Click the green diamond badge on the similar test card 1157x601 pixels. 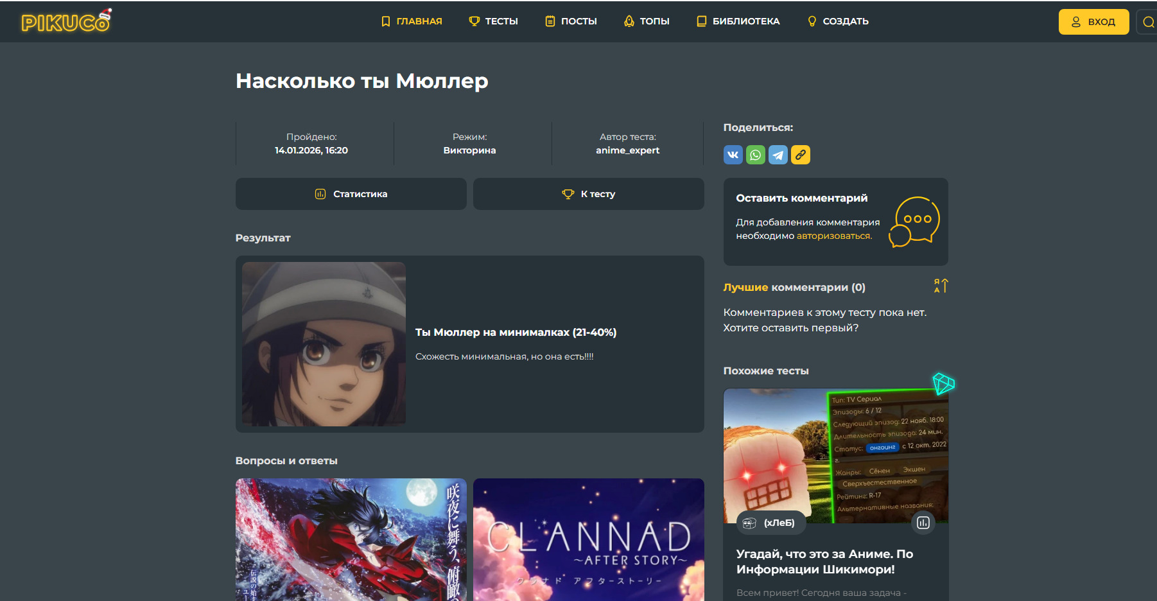tap(943, 384)
